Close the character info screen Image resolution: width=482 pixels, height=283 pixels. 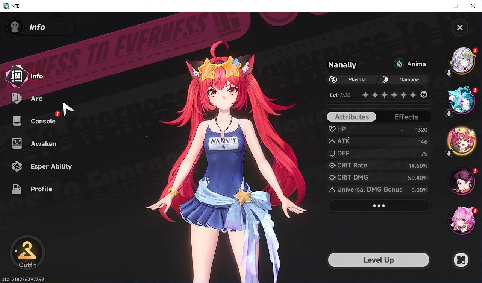[x=459, y=27]
